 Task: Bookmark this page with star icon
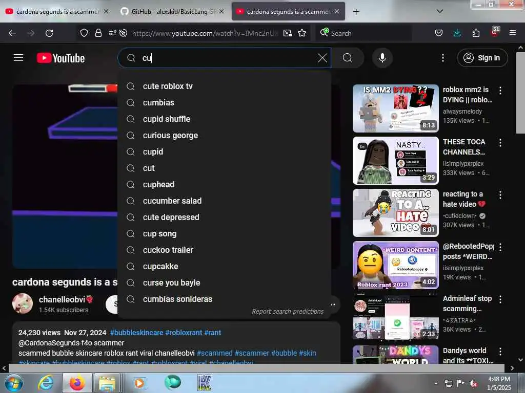302,33
